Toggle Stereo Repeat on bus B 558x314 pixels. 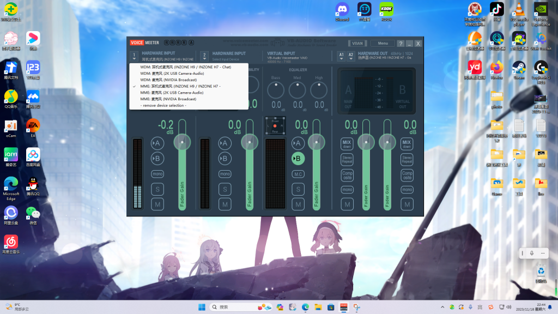tap(407, 160)
